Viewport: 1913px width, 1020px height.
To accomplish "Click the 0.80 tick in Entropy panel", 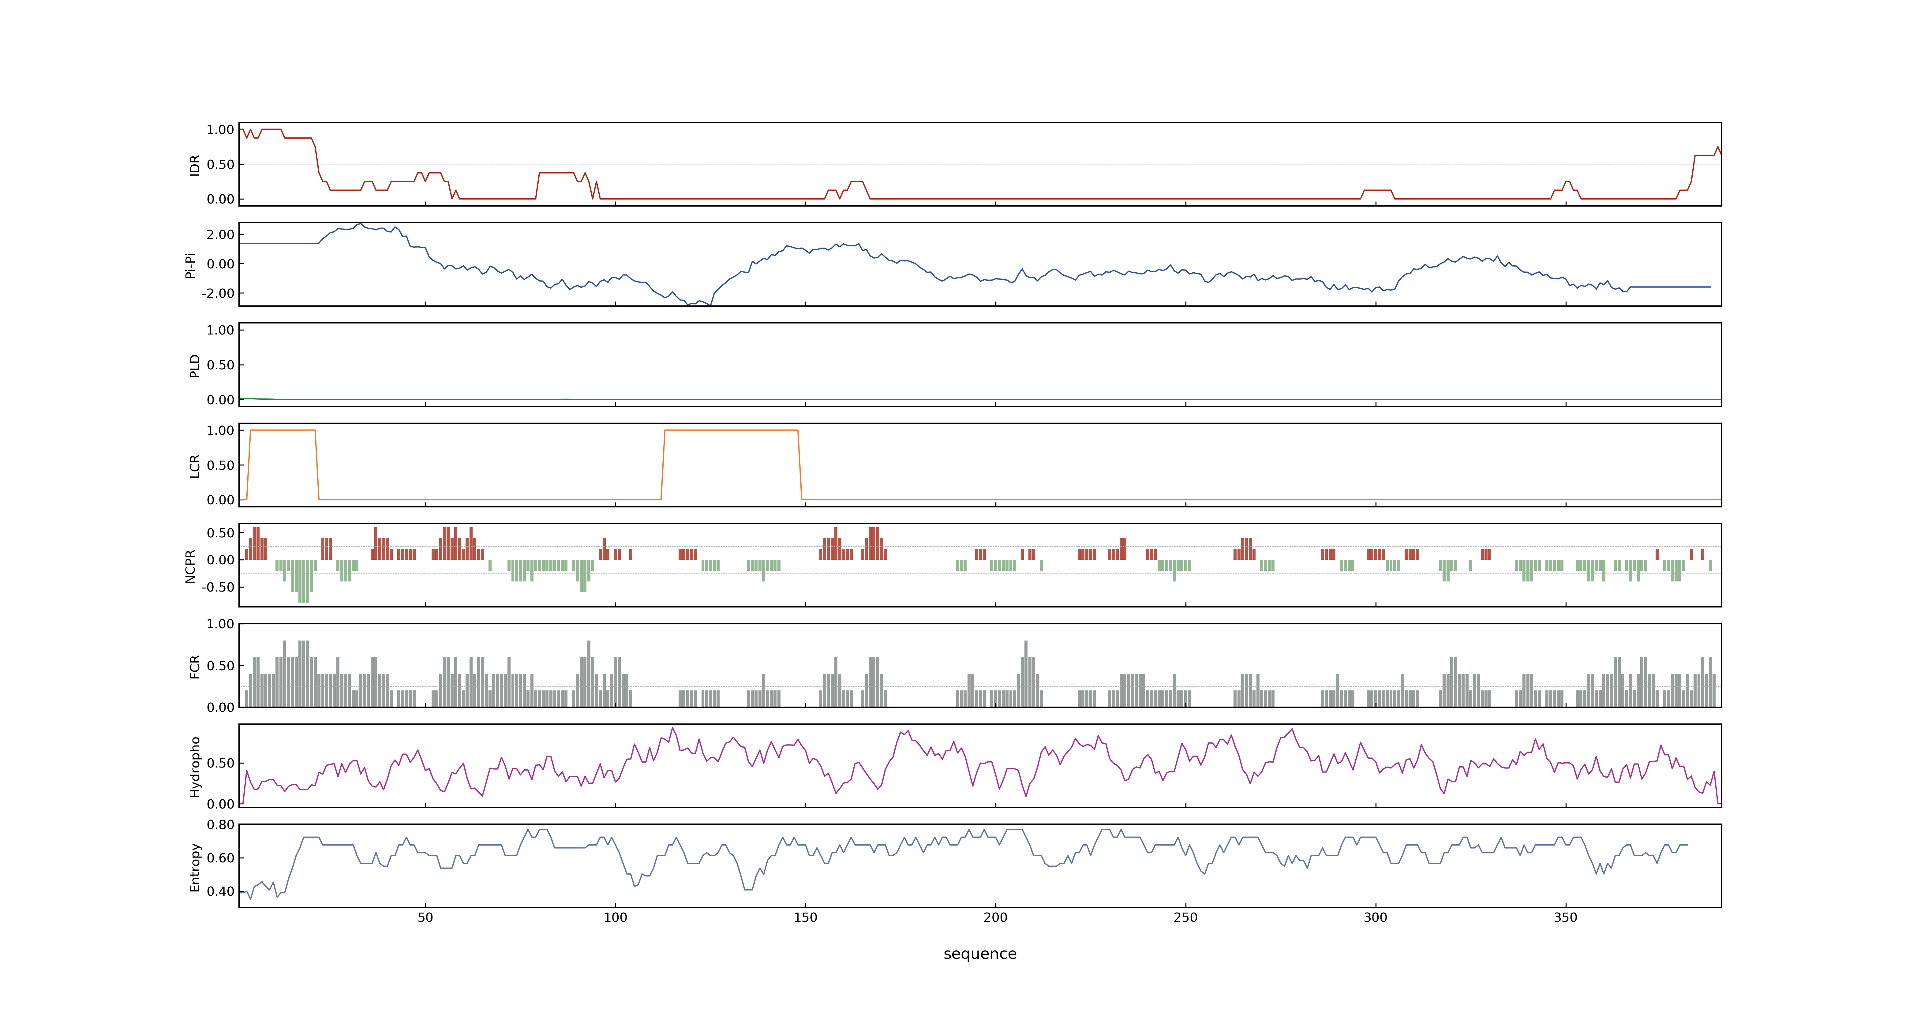I will point(221,825).
